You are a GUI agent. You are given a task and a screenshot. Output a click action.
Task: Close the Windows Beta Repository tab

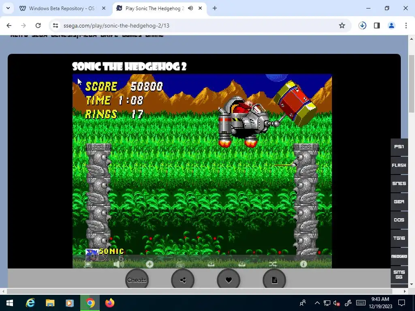(x=104, y=8)
